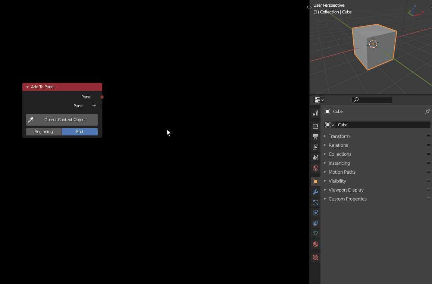Viewport: 432px width, 284px height.
Task: Select the Material properties tab
Action: click(x=315, y=244)
